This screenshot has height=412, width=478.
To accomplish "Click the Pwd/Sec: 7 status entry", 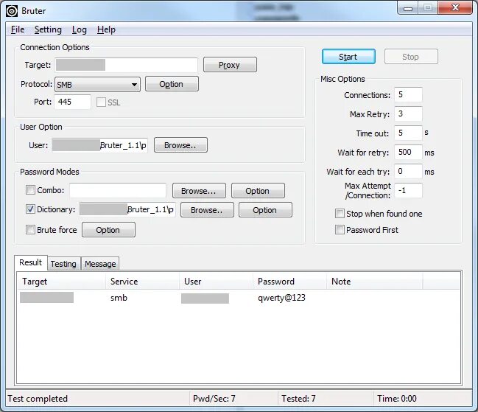I will (x=214, y=399).
